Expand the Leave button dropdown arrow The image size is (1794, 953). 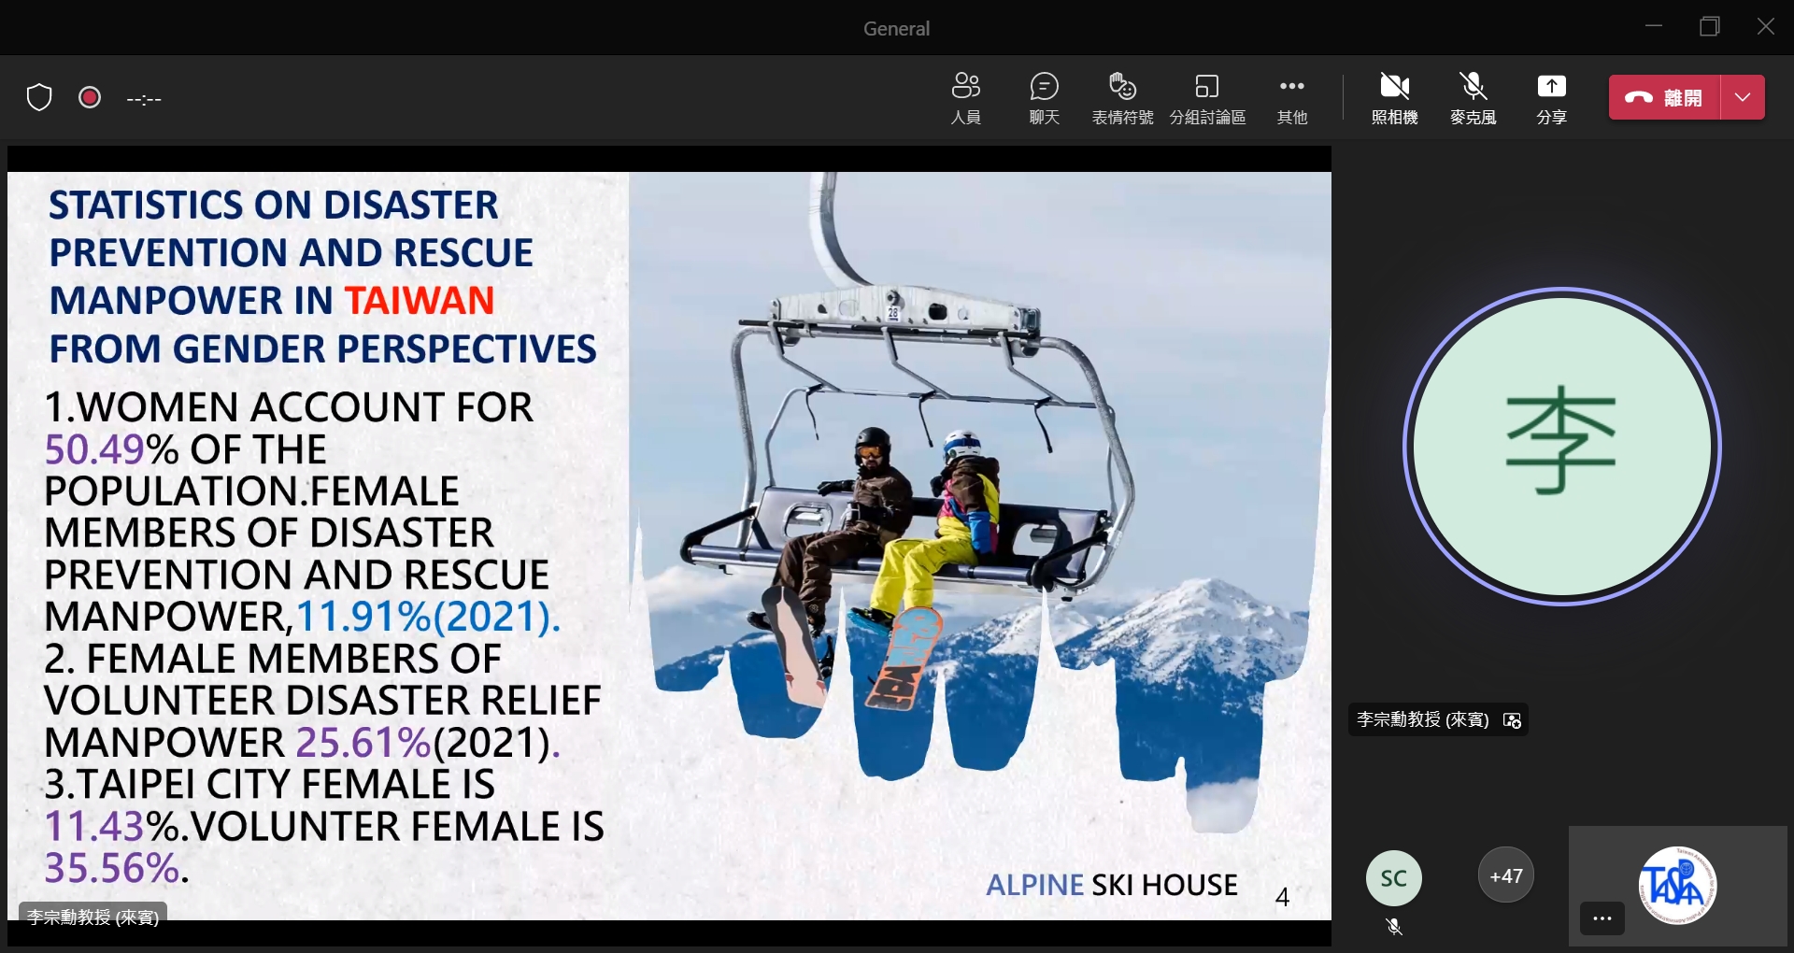tap(1743, 97)
